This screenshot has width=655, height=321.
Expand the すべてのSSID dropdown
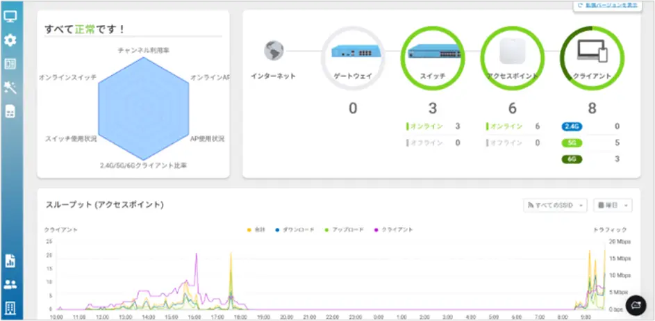coord(555,206)
